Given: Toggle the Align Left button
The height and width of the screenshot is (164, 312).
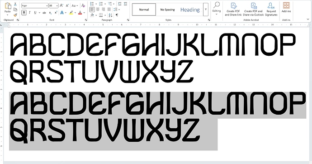Looking at the screenshot, I should pos(92,10).
